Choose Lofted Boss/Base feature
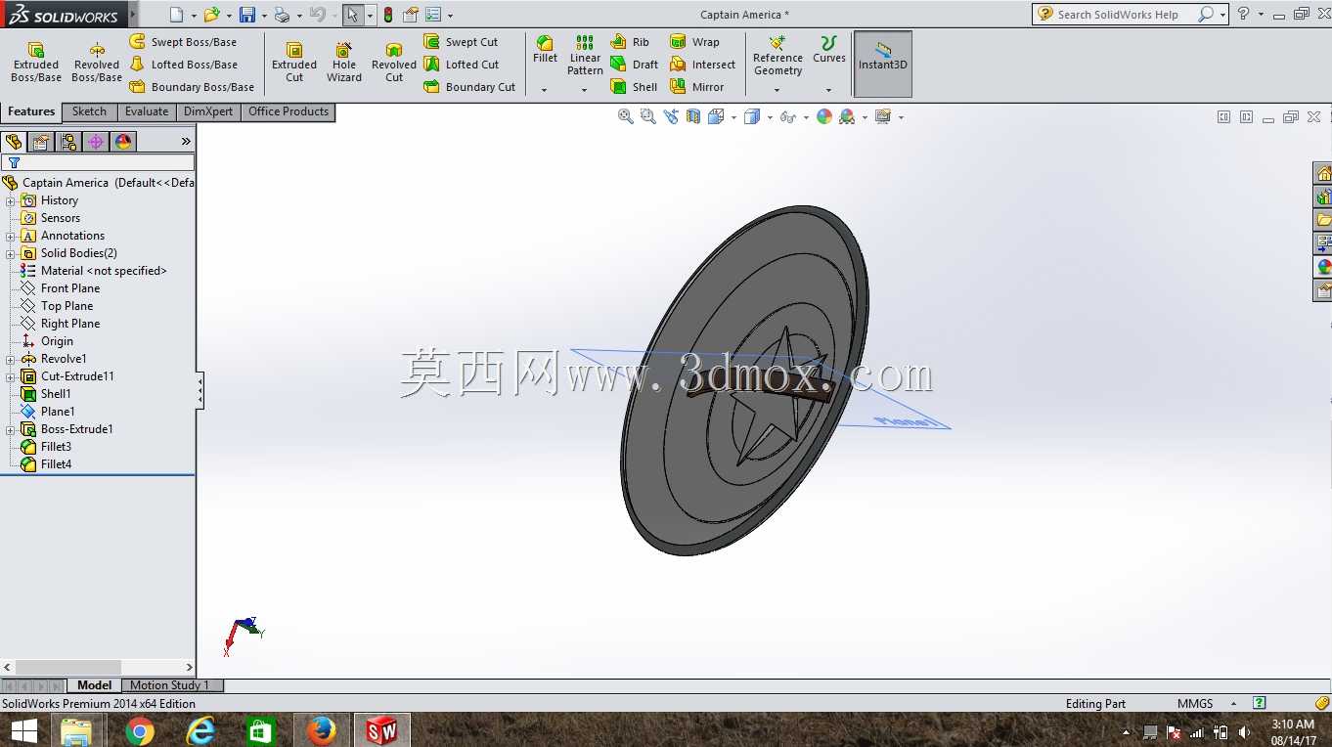 coord(184,65)
